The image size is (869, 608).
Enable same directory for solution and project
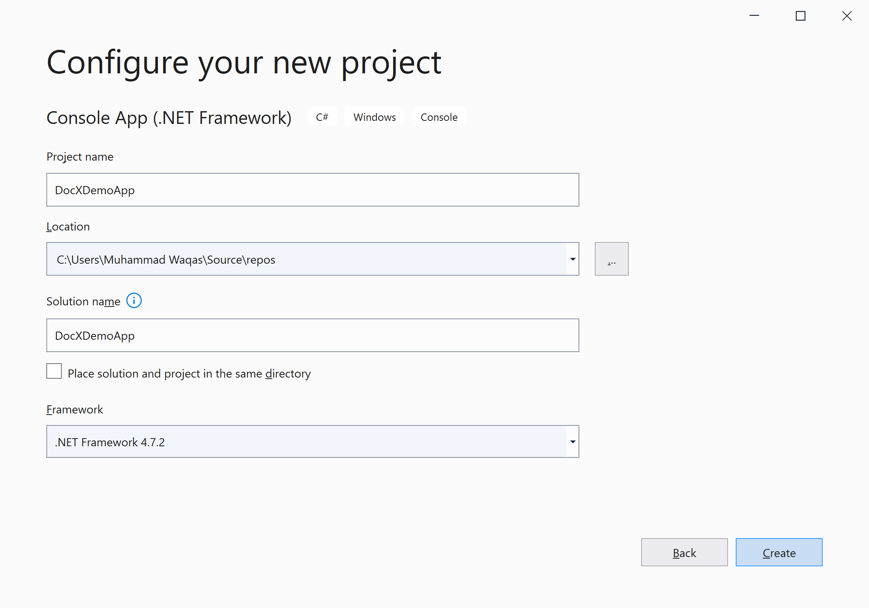pos(54,371)
